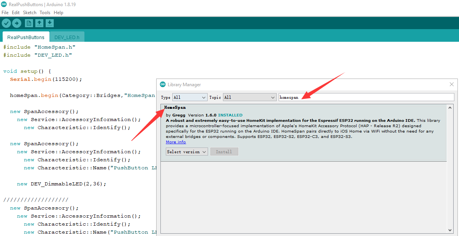
Task: Click the Verify sketch checkmark icon
Action: click(x=6, y=23)
